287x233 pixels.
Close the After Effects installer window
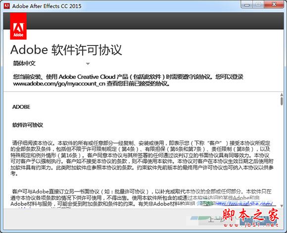tap(274, 4)
